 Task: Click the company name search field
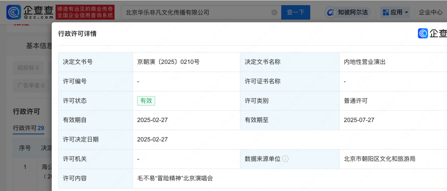pos(201,12)
